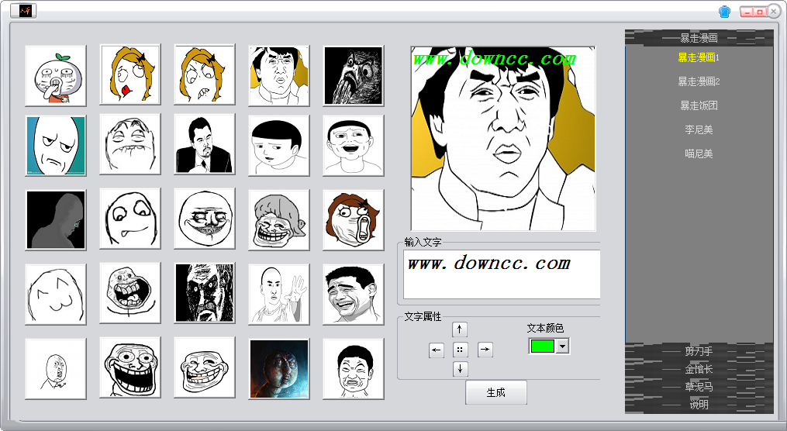Select the man in black suit thumbnail
Image resolution: width=787 pixels, height=431 pixels.
point(204,144)
